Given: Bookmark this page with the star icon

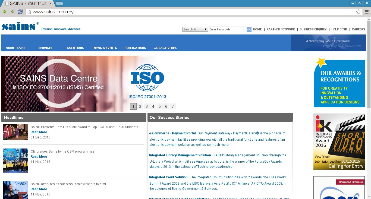Looking at the screenshot, I should click(359, 12).
